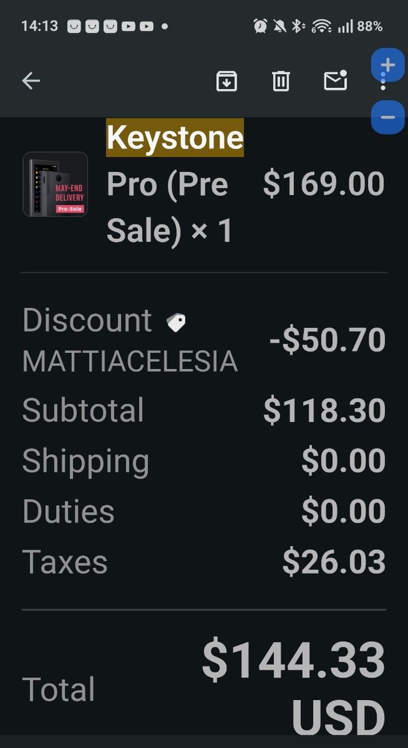Expand the blue plus floating control
Image resolution: width=408 pixels, height=748 pixels.
(x=388, y=65)
